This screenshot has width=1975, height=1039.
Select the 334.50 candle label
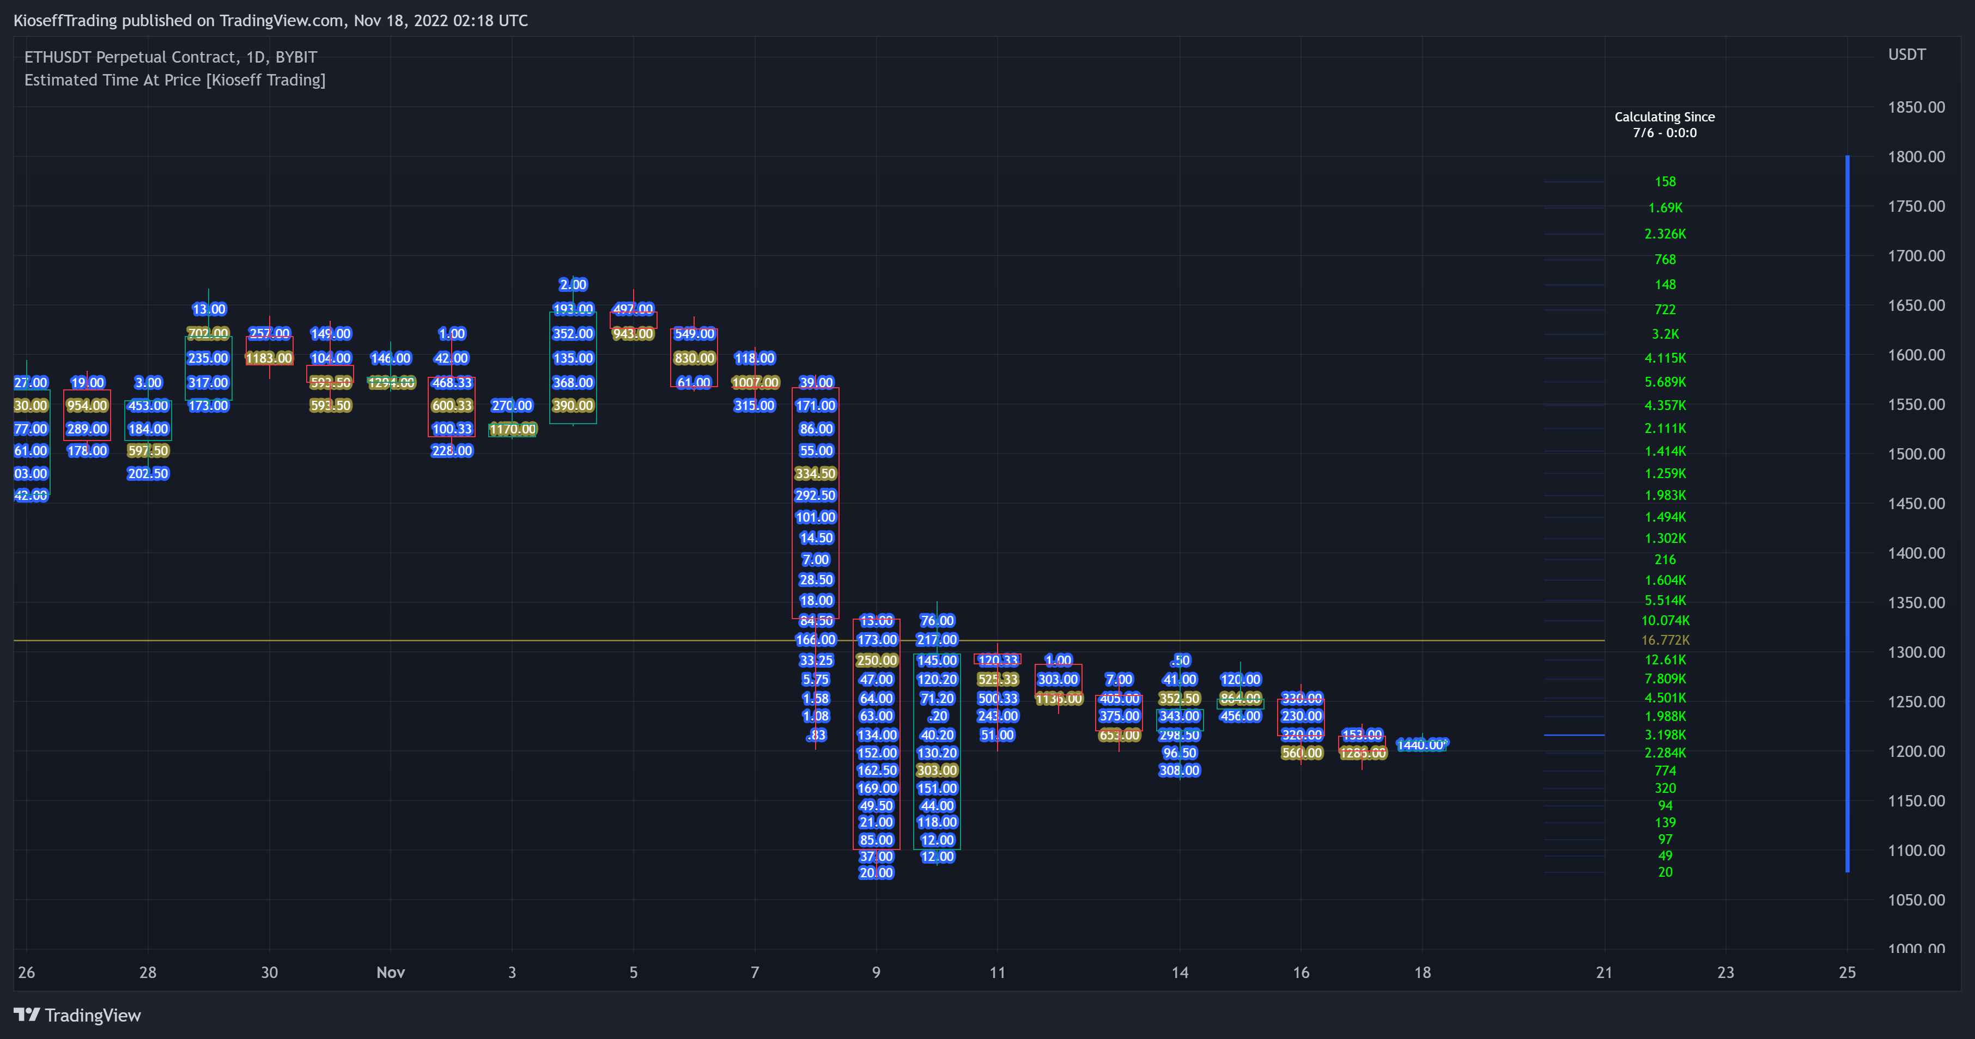[x=816, y=474]
